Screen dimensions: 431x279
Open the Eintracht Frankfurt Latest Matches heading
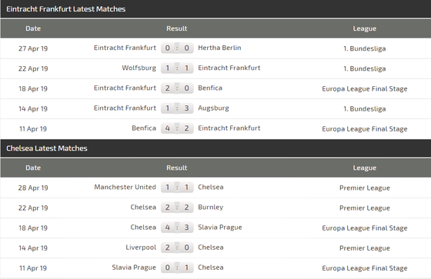coord(65,9)
